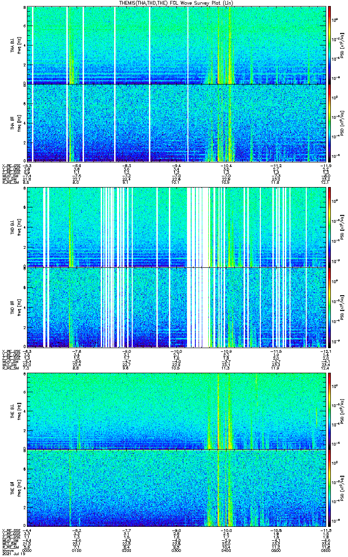Click the 0500 time tick label
The image size is (348, 557).
coord(276,551)
